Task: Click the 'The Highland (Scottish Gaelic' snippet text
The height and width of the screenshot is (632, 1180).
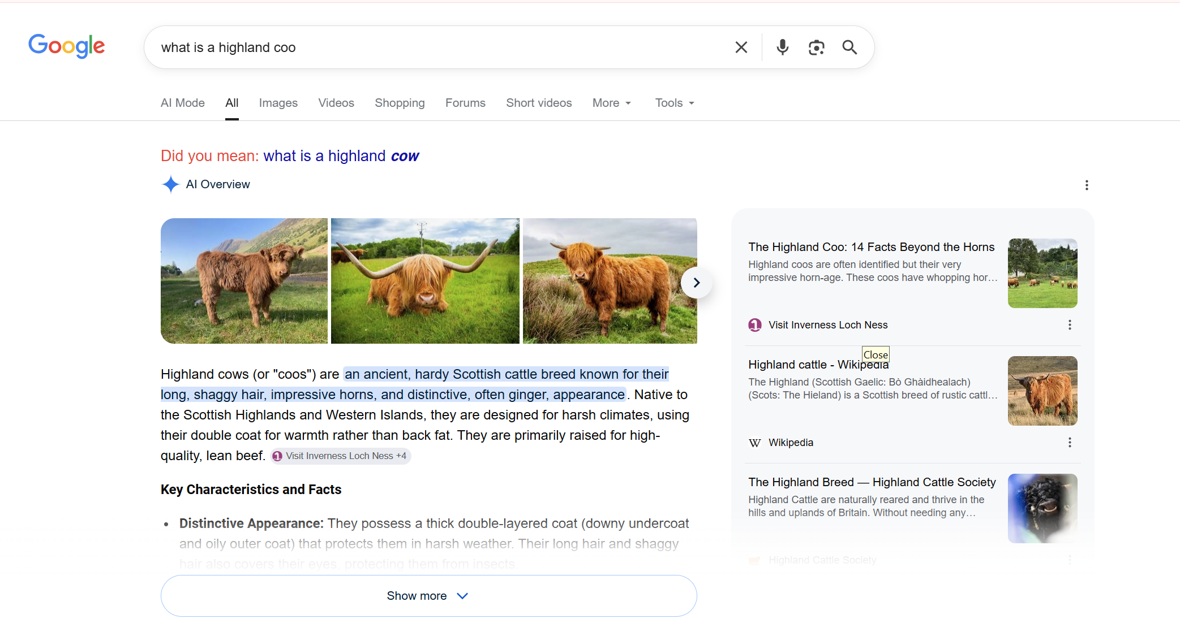Action: [872, 388]
